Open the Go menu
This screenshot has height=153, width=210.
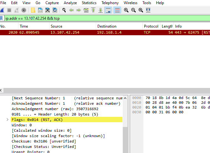point(38,3)
